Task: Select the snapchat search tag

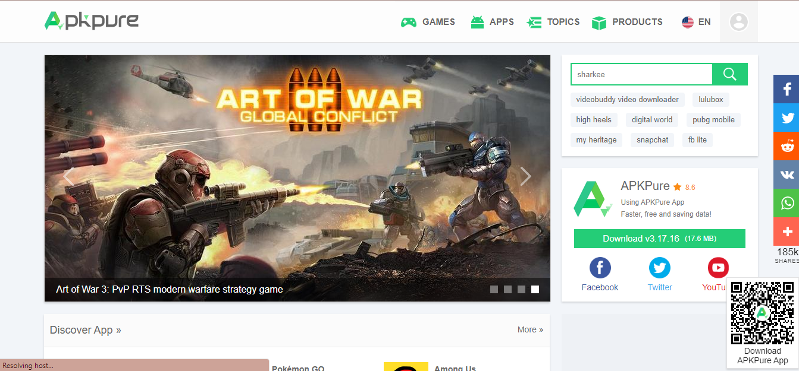Action: coord(652,140)
